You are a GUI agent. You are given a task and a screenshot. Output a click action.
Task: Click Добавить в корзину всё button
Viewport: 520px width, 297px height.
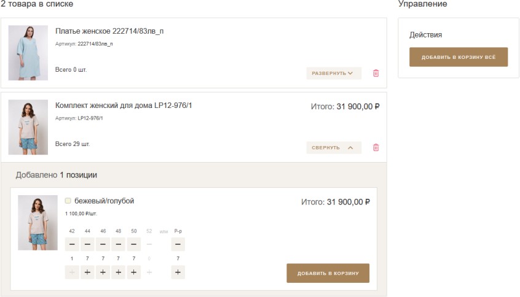coord(459,57)
